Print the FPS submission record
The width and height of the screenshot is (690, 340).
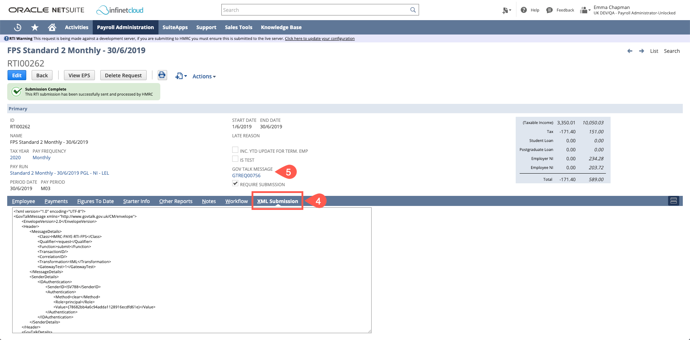coord(162,75)
